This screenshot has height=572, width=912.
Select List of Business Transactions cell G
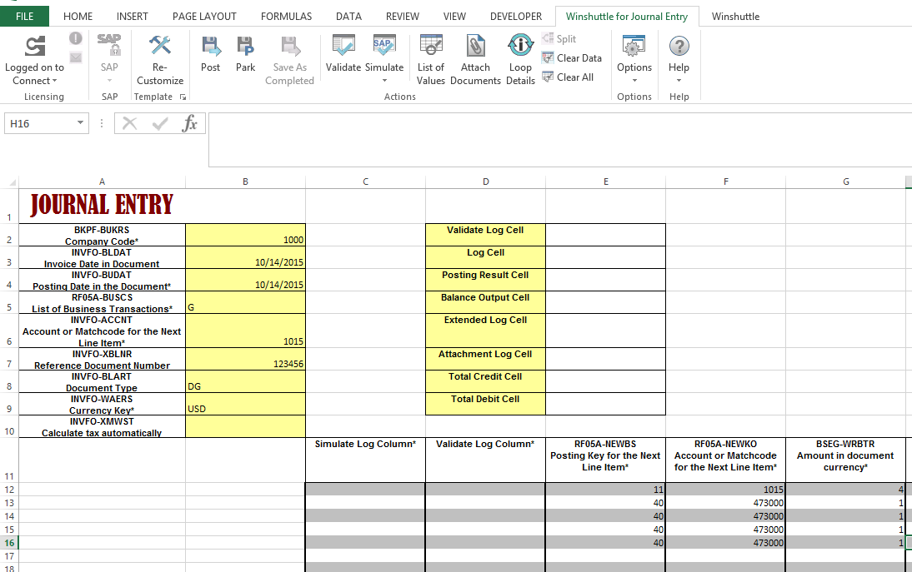click(x=245, y=302)
